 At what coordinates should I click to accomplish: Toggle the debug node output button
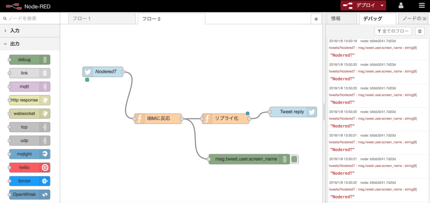click(294, 159)
